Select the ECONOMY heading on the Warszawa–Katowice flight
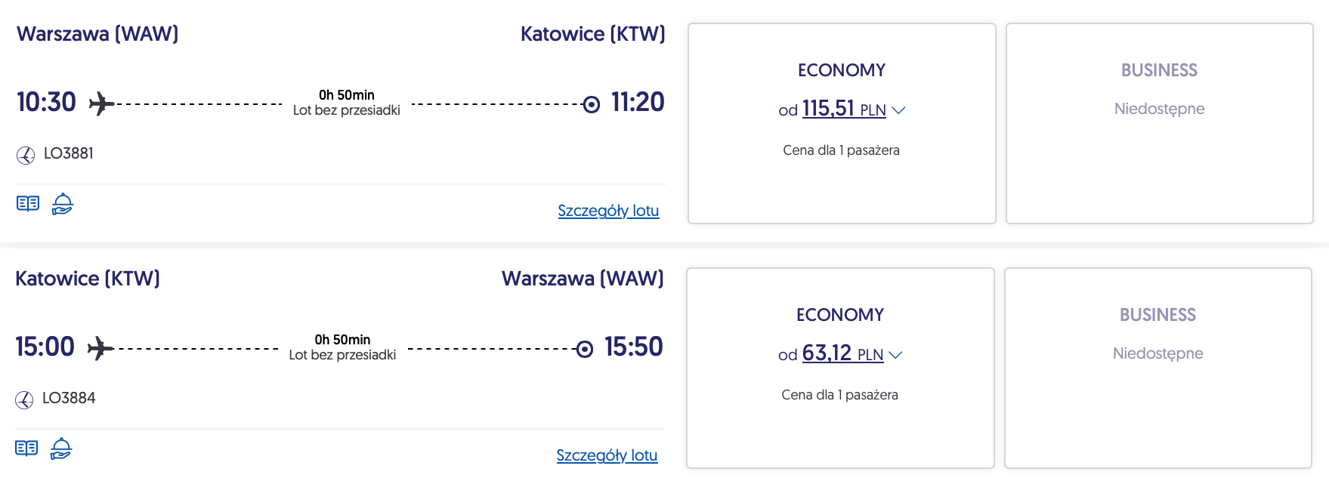This screenshot has width=1329, height=478. [841, 70]
